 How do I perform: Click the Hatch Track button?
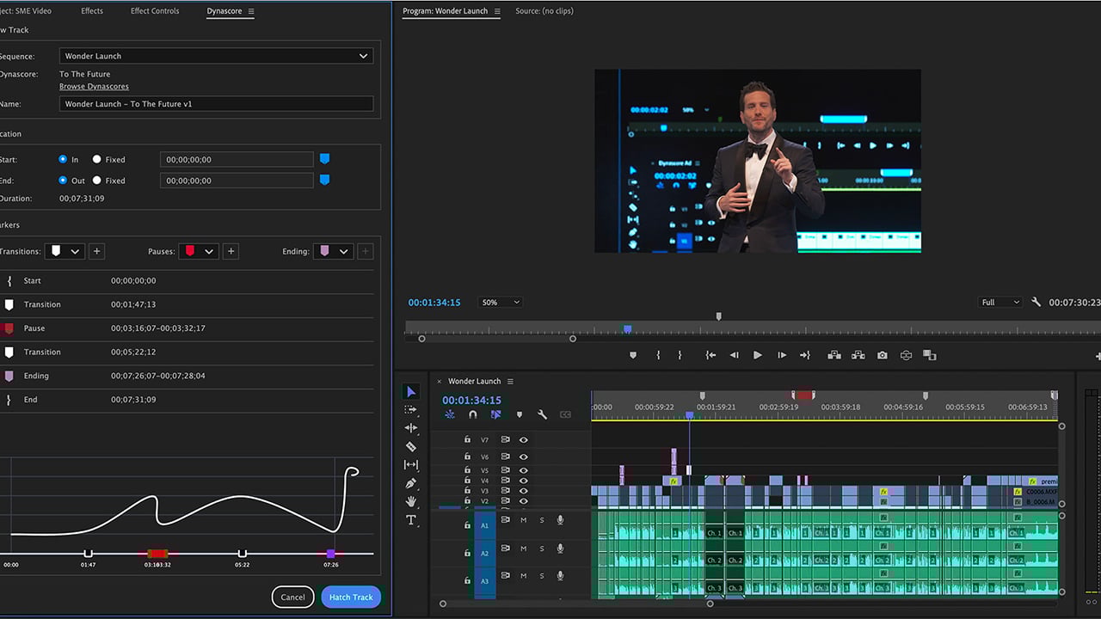(350, 597)
